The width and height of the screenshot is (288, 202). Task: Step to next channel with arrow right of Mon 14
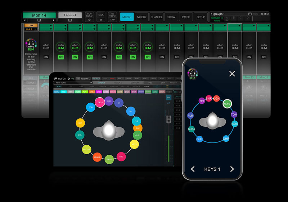(x=54, y=20)
